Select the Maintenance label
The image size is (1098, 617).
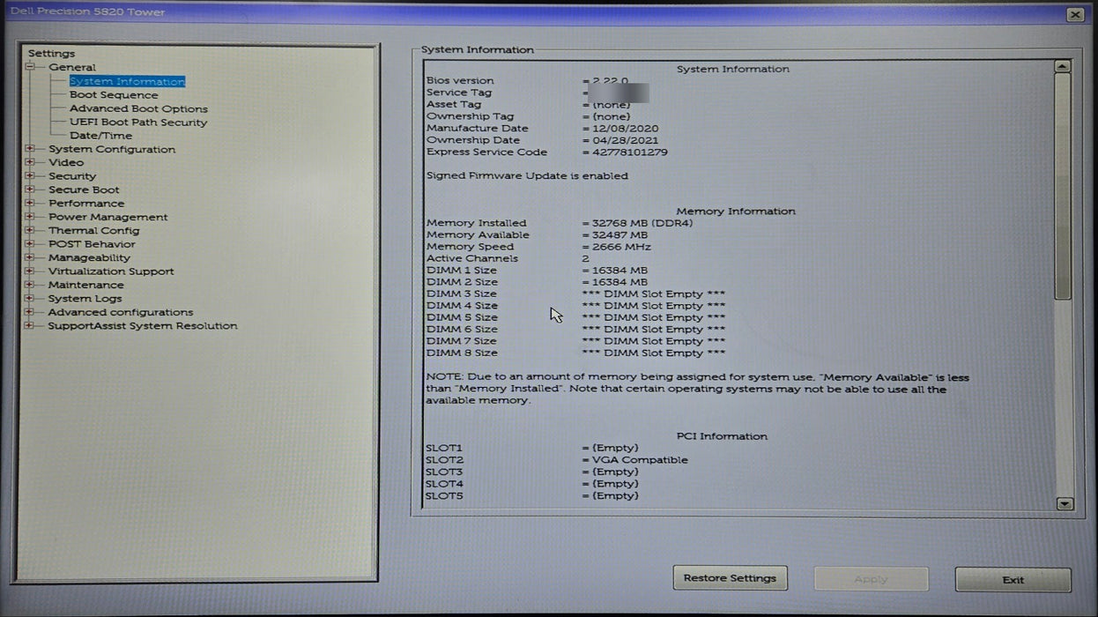pyautogui.click(x=85, y=285)
